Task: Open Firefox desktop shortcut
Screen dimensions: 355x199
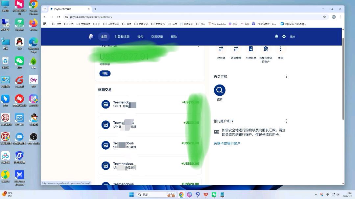Action: coord(34,25)
